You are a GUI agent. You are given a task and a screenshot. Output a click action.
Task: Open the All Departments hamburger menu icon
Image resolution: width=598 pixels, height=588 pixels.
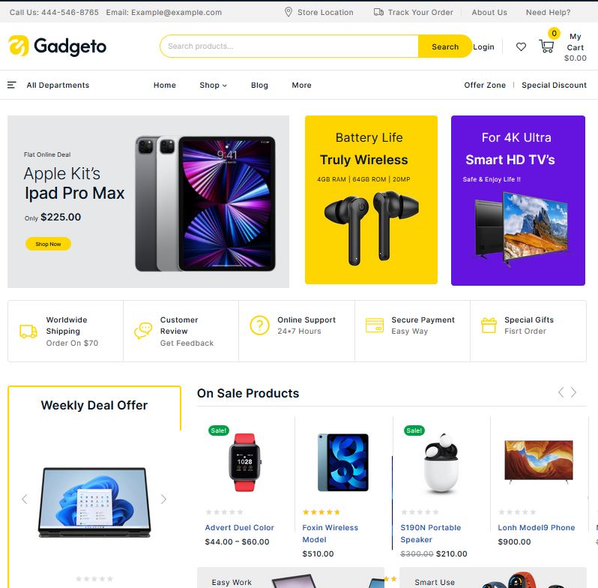coord(12,85)
